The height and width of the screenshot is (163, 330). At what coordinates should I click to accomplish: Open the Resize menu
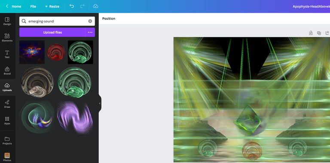pos(52,6)
